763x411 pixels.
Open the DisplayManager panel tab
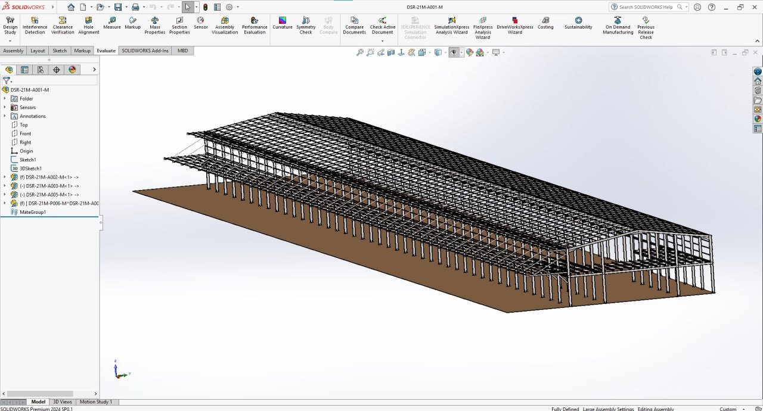tap(73, 70)
